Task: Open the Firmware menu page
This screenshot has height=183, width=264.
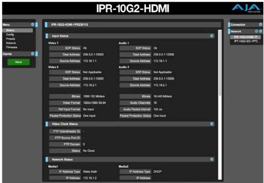Action: point(12,47)
